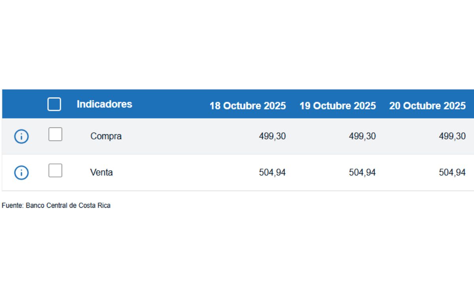
Task: Check the Venta row checkbox
Action: [x=55, y=171]
